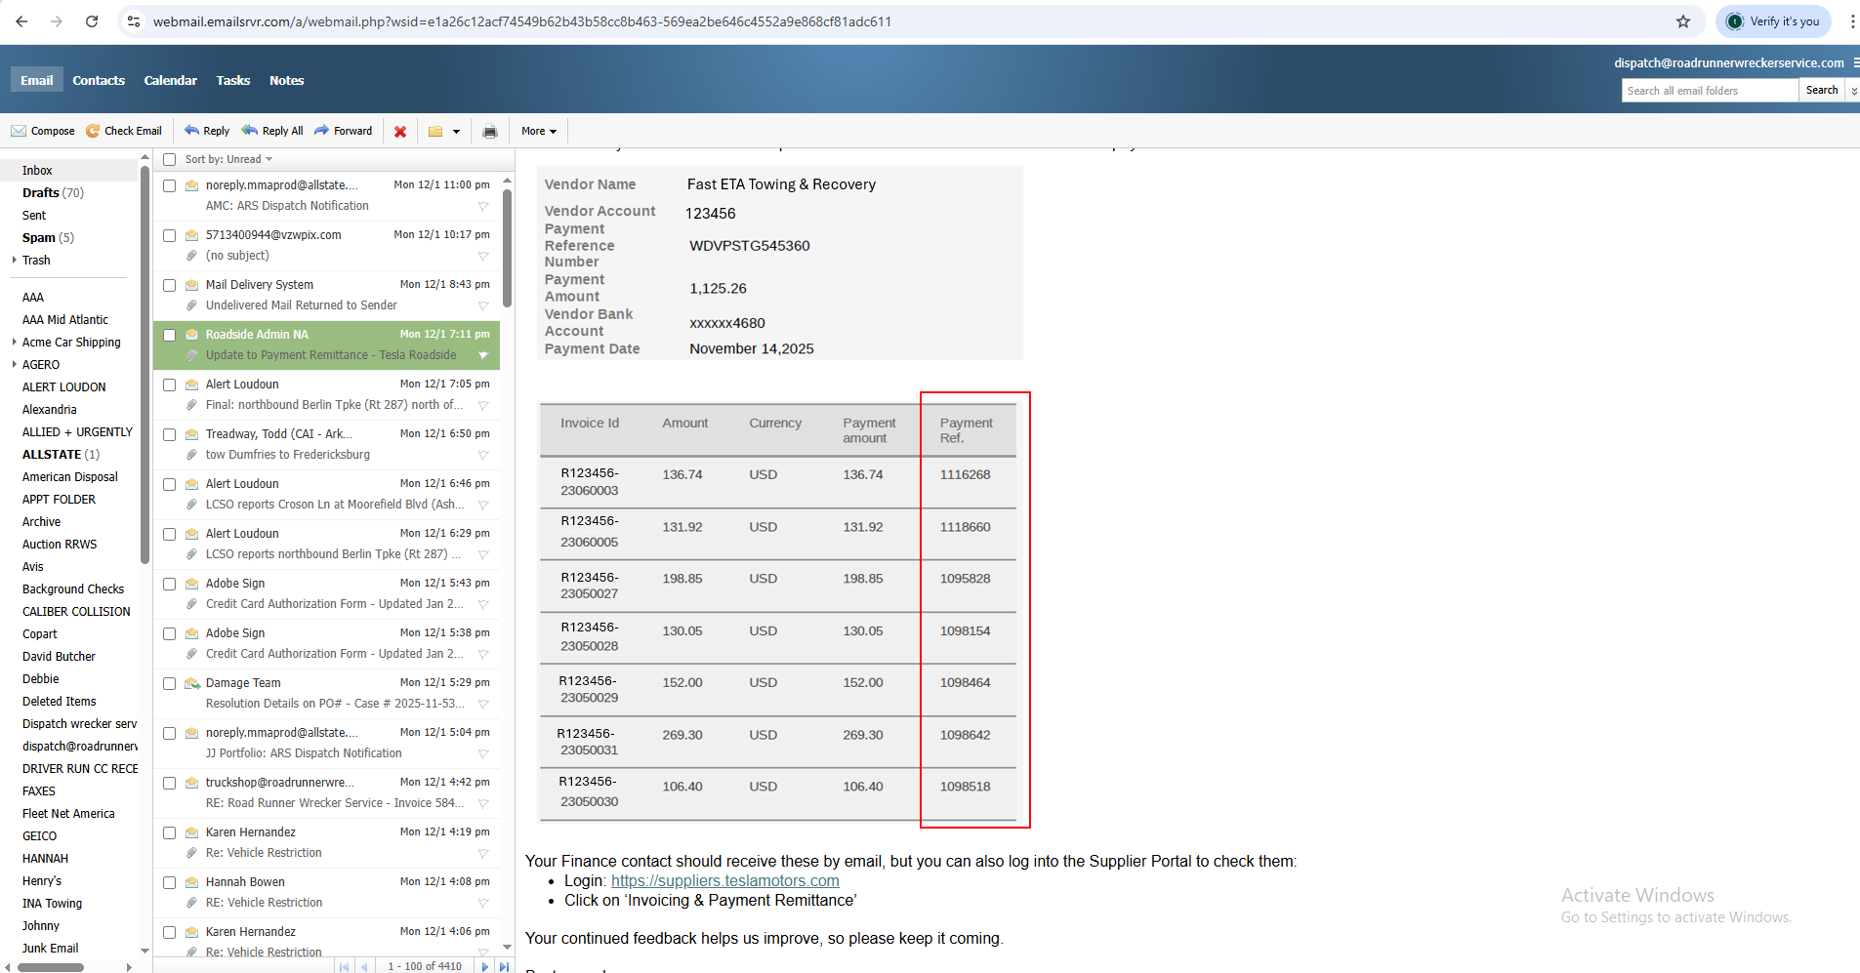Click the red X delete icon

pyautogui.click(x=399, y=132)
